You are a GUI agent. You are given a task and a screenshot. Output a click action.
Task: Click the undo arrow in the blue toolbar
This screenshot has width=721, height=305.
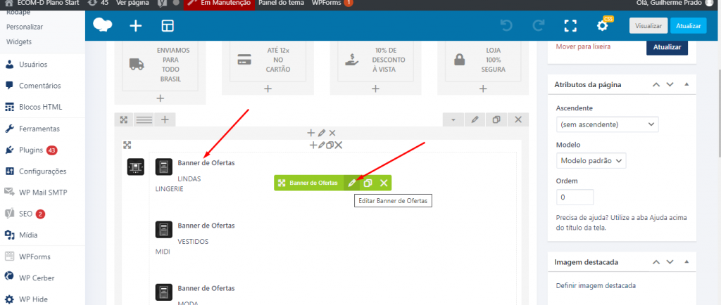(x=506, y=26)
